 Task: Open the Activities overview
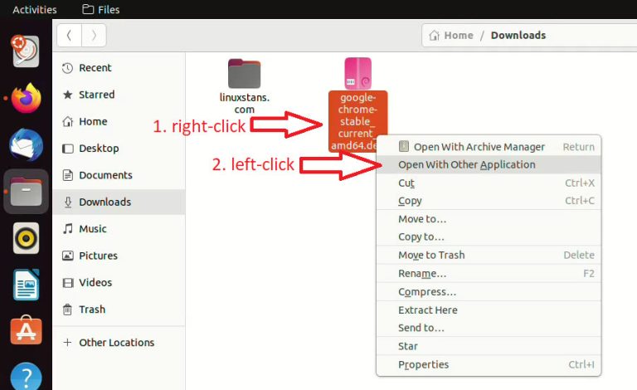tap(35, 10)
